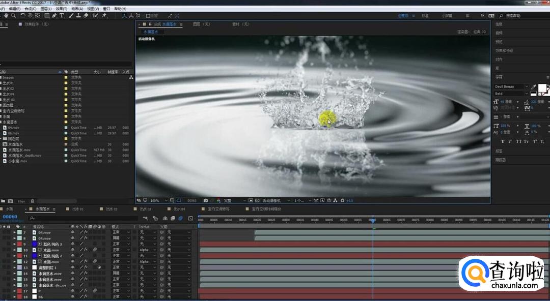Open blend mode dropdown for layer 9
Image resolution: width=550 pixels, height=301 pixels.
(x=121, y=244)
